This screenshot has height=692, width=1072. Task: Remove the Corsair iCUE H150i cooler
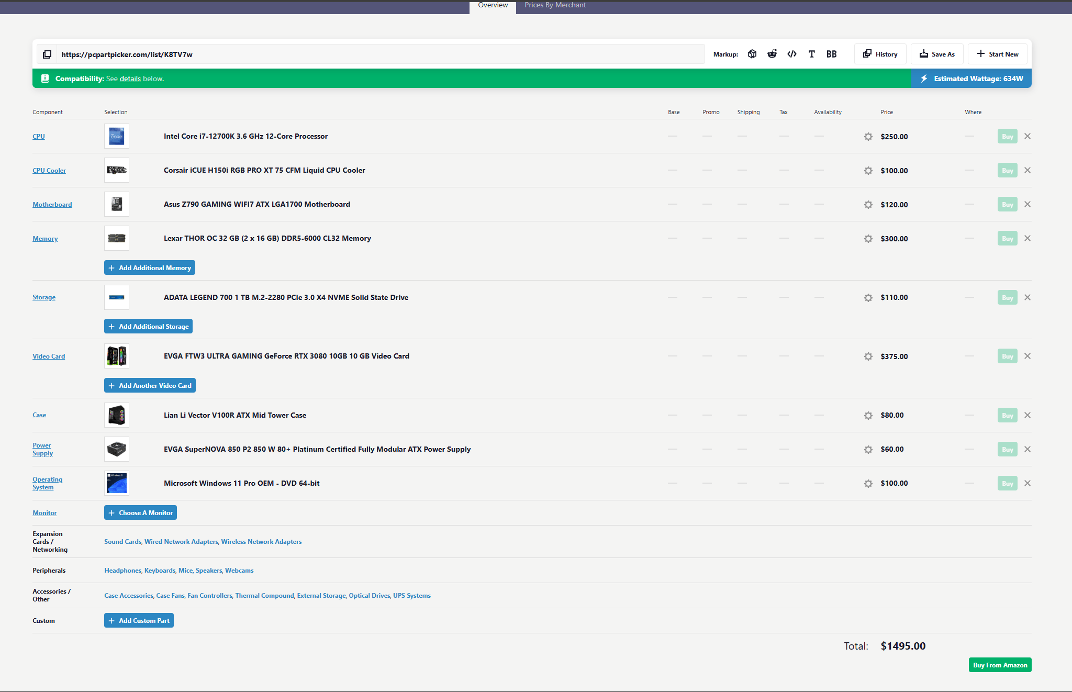pyautogui.click(x=1028, y=170)
